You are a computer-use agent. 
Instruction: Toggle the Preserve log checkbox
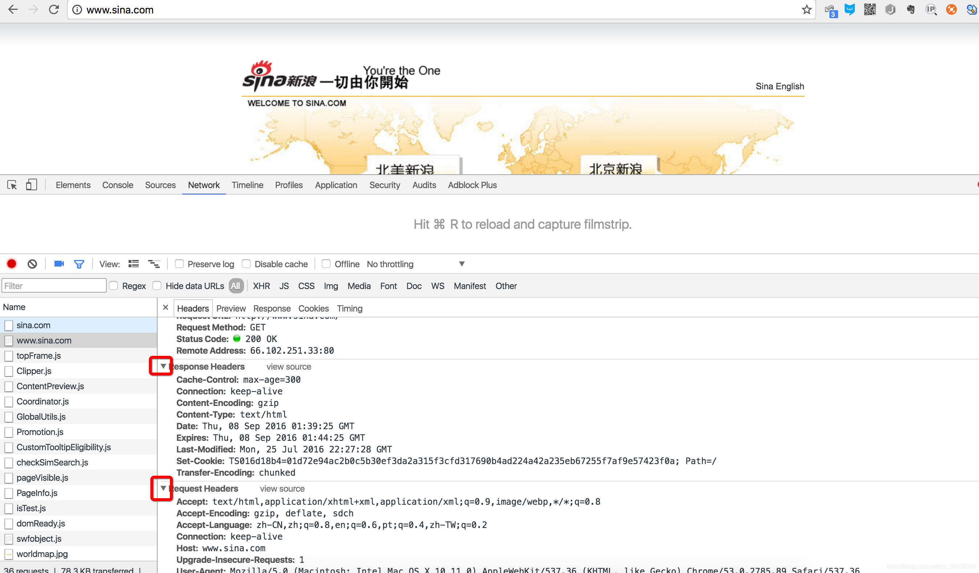coord(179,264)
